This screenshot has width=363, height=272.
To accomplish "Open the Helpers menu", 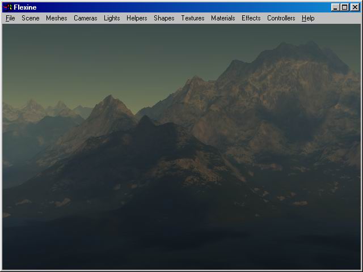I will [137, 18].
